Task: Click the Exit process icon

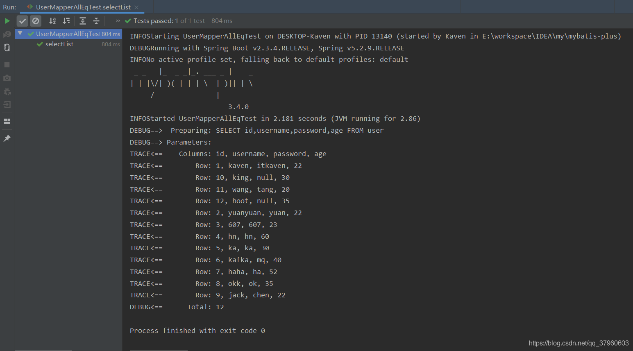Action: point(7,105)
